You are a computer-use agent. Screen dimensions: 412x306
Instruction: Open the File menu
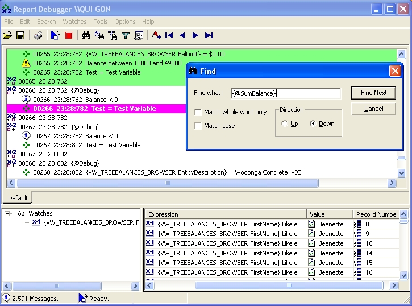9,22
